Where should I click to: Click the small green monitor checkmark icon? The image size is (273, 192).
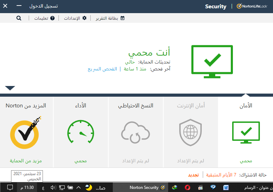246,132
